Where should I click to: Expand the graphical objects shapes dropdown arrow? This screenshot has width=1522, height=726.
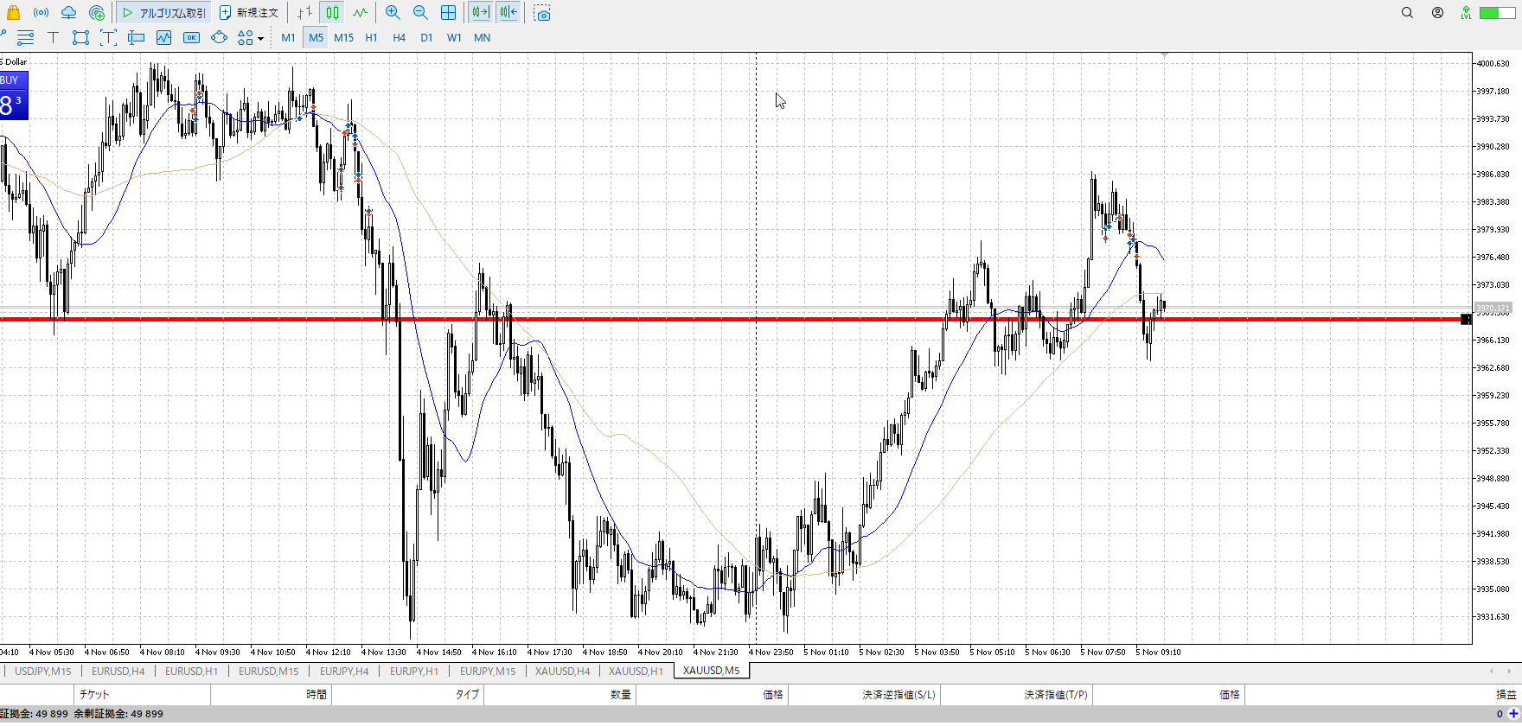tap(260, 38)
